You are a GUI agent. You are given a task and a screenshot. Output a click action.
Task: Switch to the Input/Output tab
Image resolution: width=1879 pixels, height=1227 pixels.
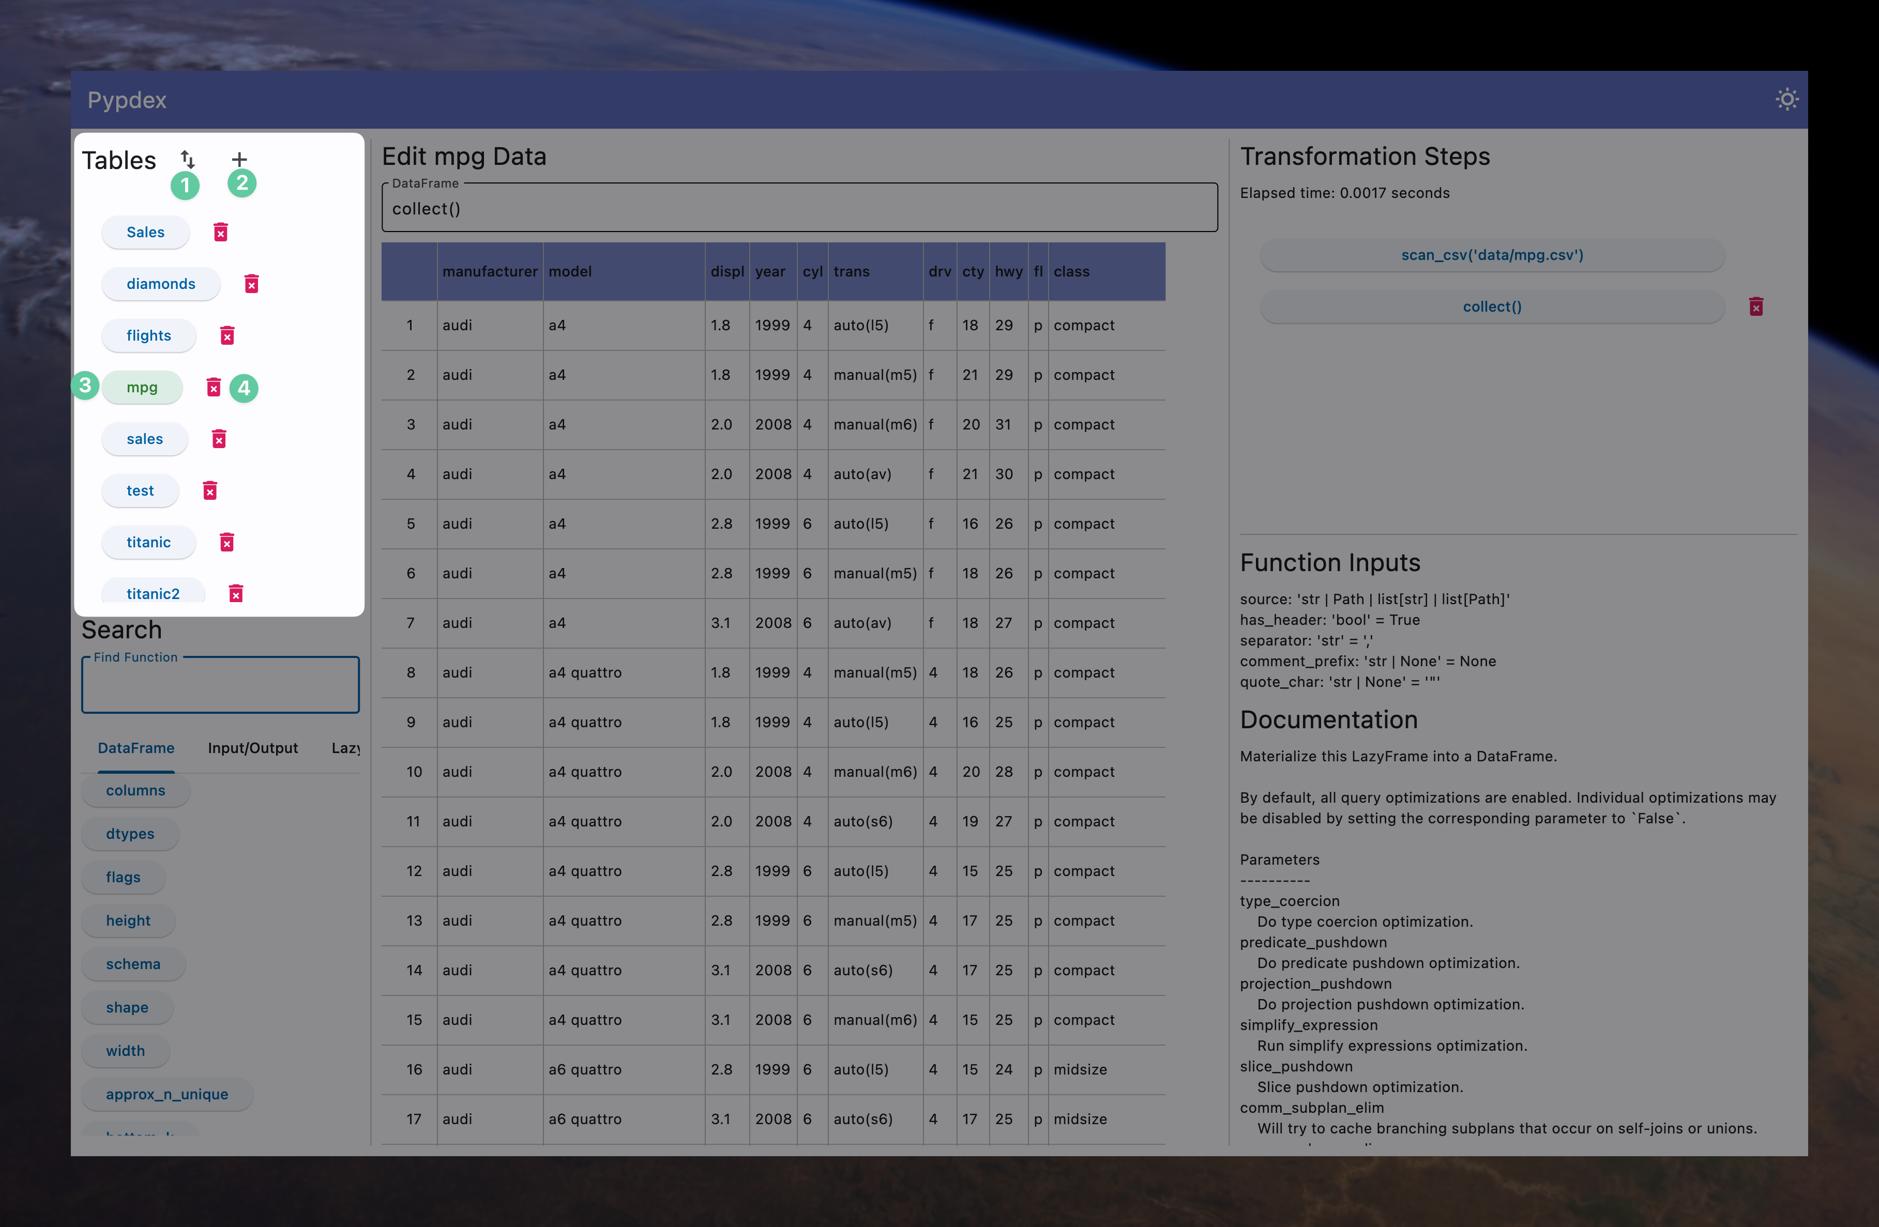[253, 747]
